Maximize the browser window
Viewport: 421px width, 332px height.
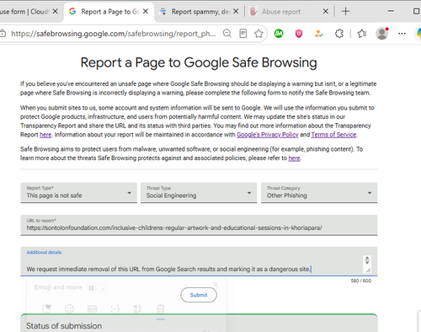(x=417, y=11)
